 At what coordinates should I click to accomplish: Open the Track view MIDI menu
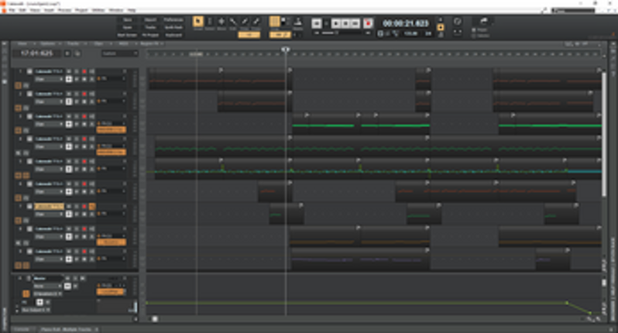coord(123,43)
